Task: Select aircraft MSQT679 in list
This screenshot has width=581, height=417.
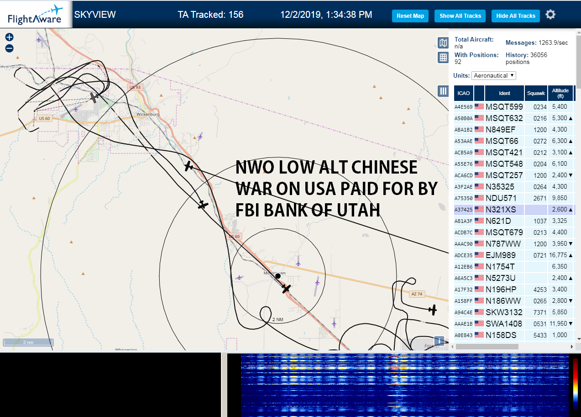Action: click(x=504, y=232)
